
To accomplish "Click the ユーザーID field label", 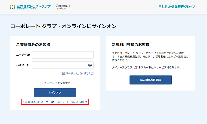I will (23, 55).
